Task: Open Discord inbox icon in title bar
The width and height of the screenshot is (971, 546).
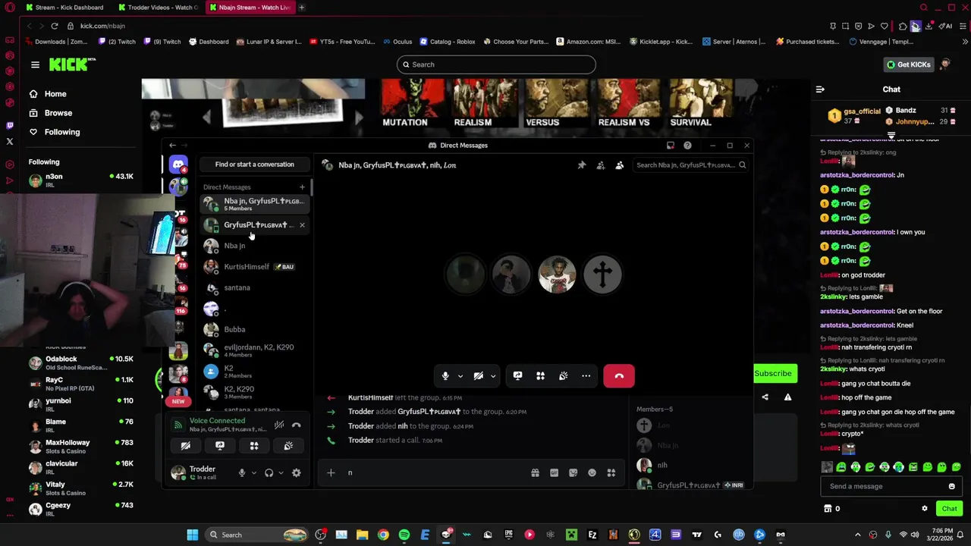Action: 670,146
